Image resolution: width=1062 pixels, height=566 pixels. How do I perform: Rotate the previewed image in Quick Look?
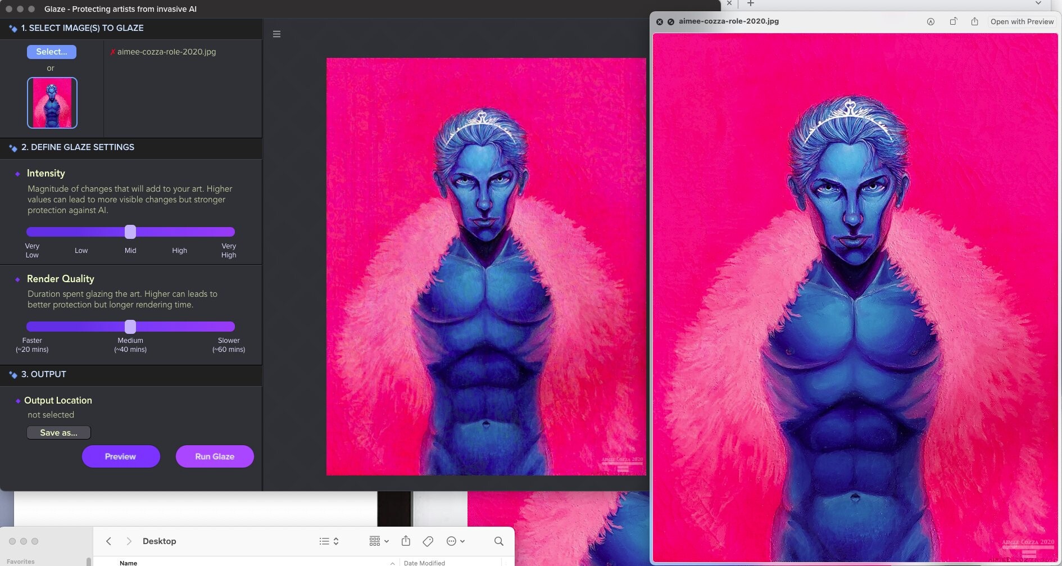tap(953, 21)
